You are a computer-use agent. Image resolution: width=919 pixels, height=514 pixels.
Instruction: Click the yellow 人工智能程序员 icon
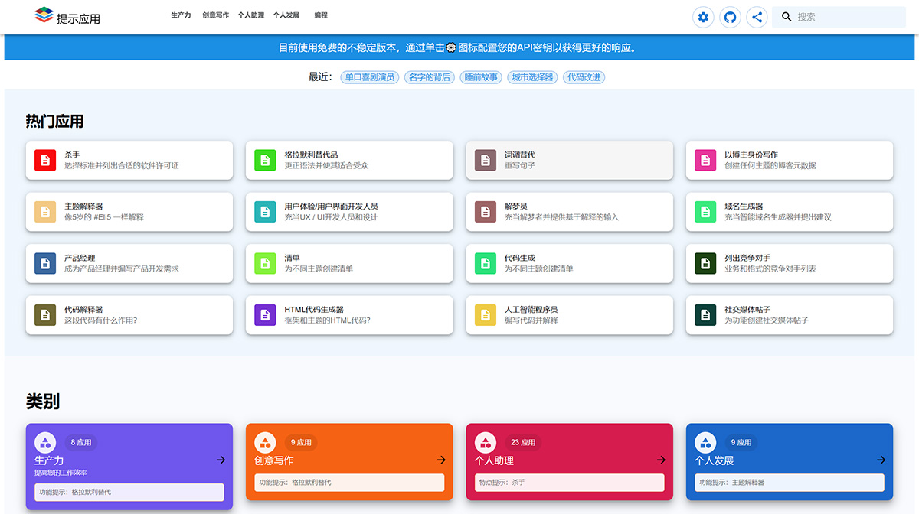pos(485,315)
